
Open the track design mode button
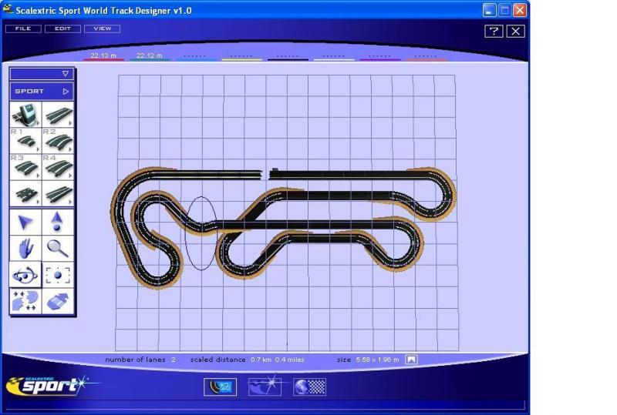(x=220, y=387)
